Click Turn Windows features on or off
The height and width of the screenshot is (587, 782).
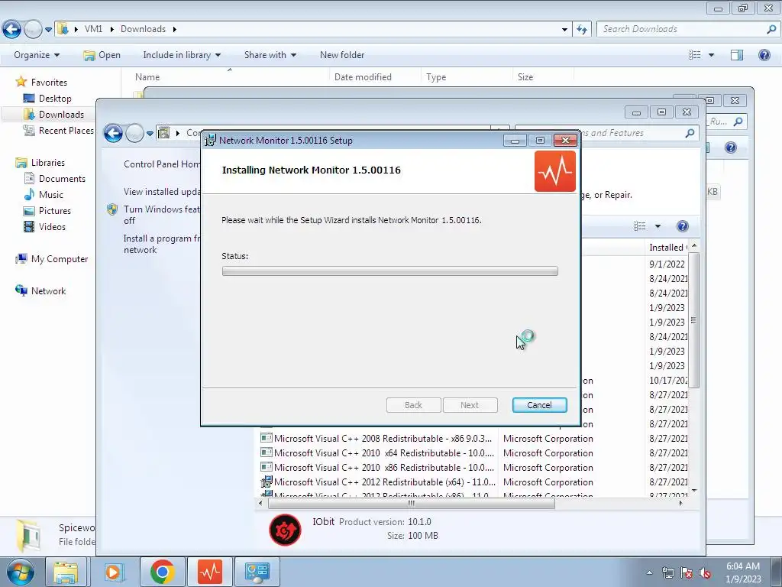pos(162,215)
